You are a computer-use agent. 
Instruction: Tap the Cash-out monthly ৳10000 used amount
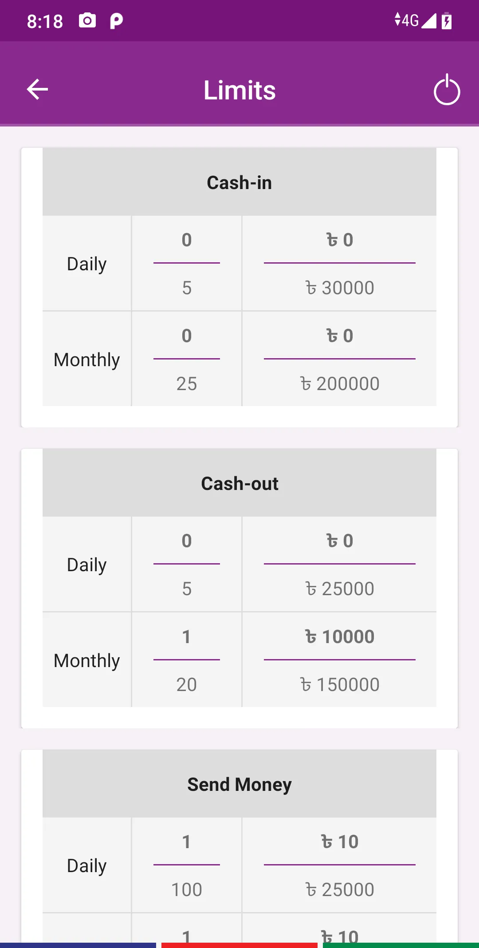pyautogui.click(x=340, y=636)
